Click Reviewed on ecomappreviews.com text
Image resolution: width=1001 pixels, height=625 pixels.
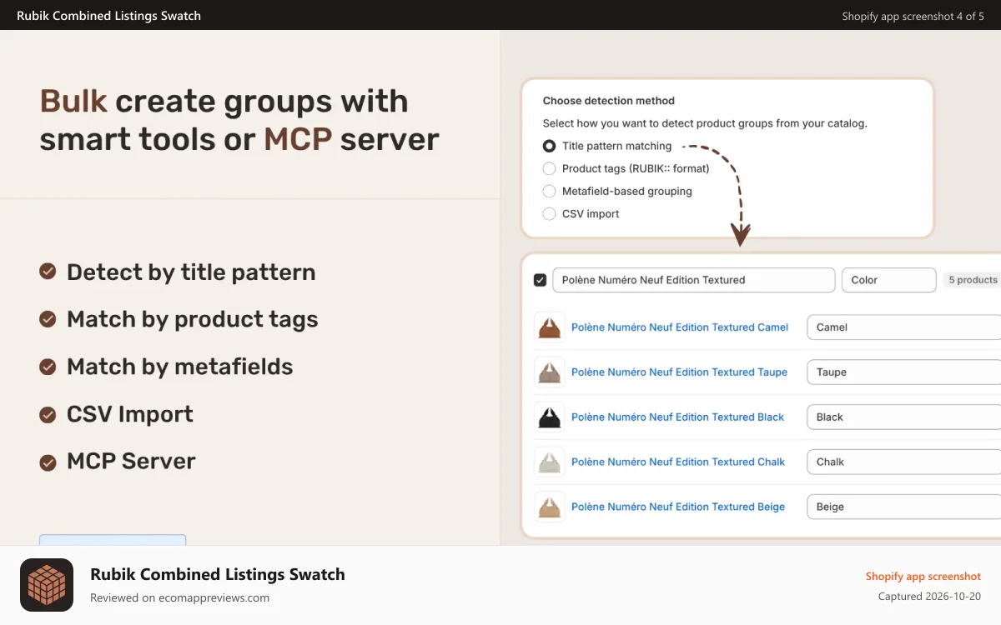click(x=179, y=597)
